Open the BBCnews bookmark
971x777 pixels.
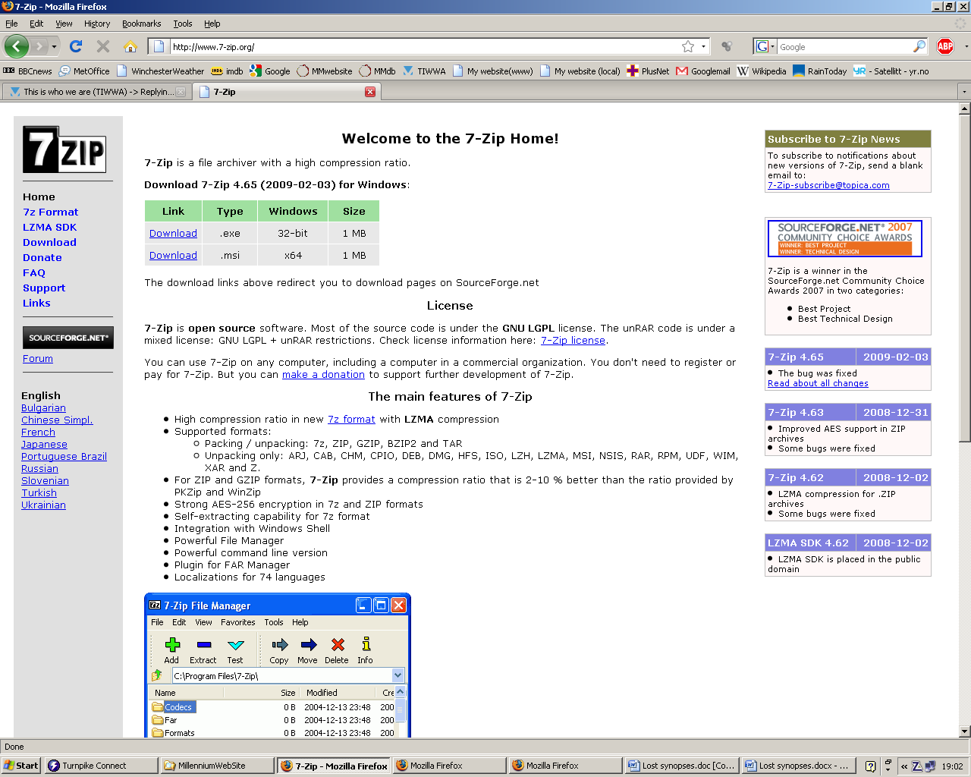pyautogui.click(x=28, y=71)
